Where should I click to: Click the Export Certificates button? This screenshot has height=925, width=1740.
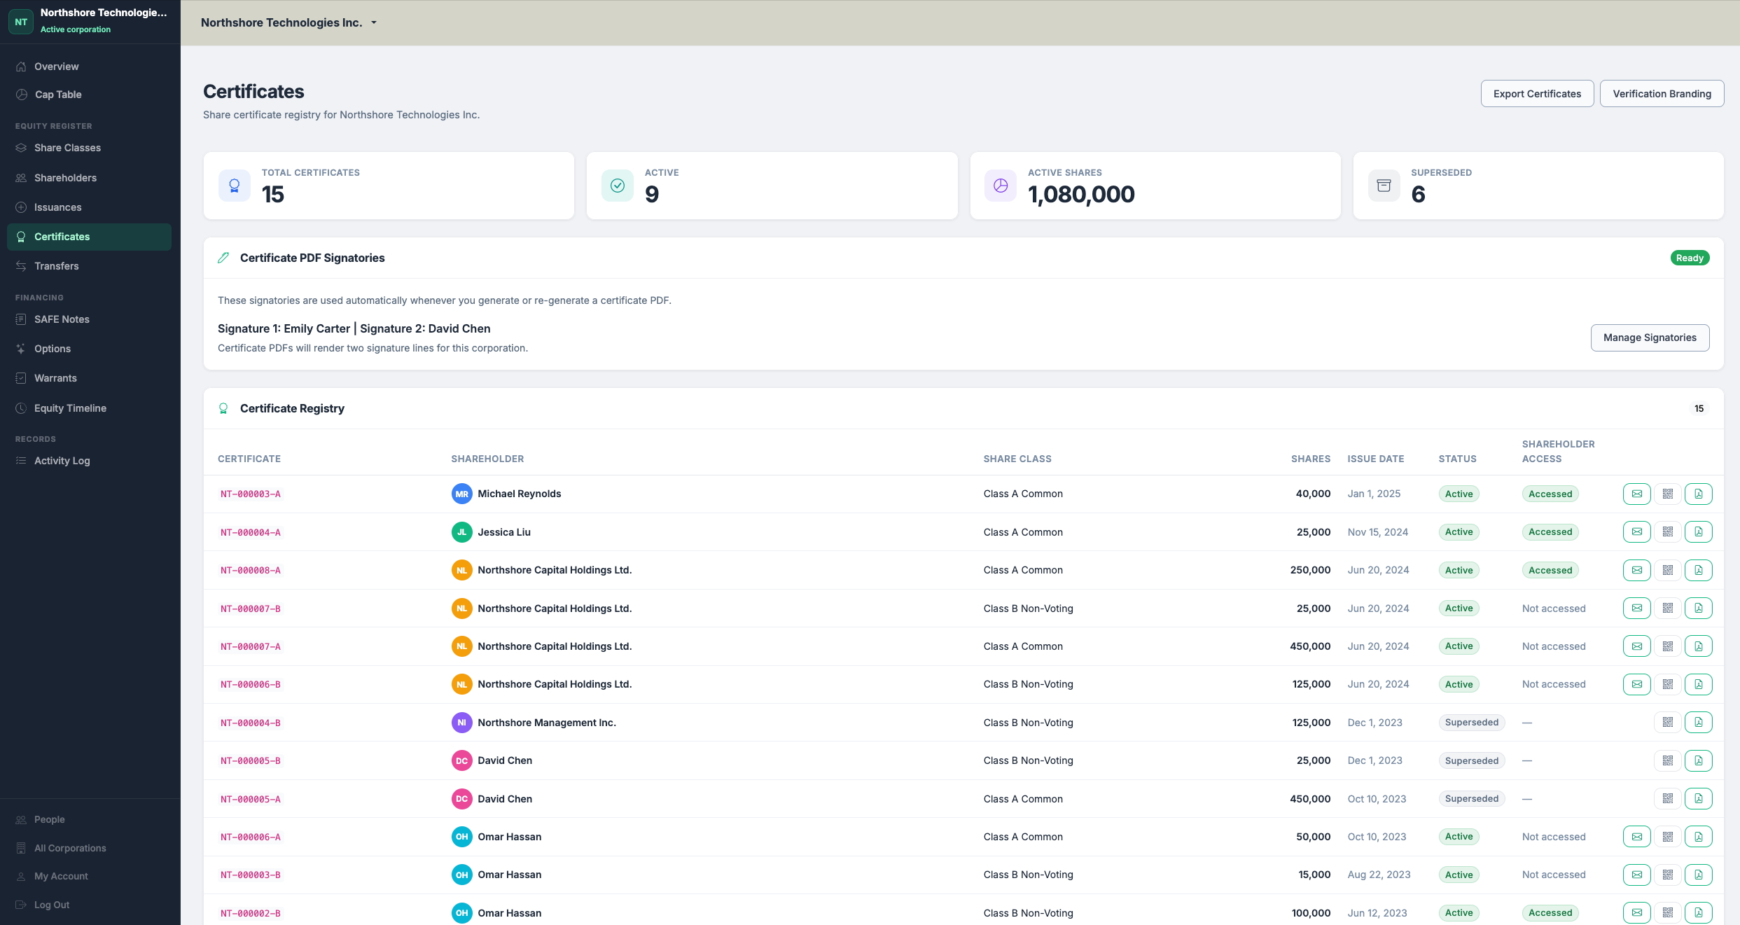[x=1537, y=93]
